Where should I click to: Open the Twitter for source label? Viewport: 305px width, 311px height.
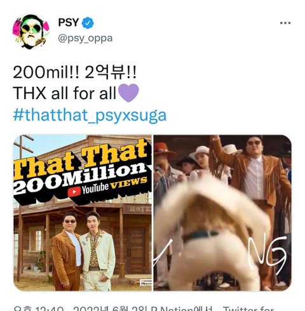248,308
